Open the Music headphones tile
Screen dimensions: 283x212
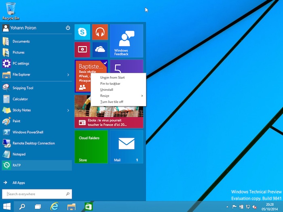pos(99,32)
